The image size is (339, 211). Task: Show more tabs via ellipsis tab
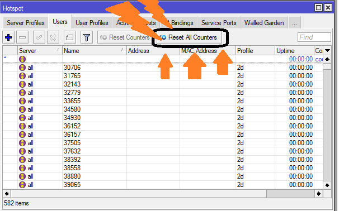[x=294, y=23]
